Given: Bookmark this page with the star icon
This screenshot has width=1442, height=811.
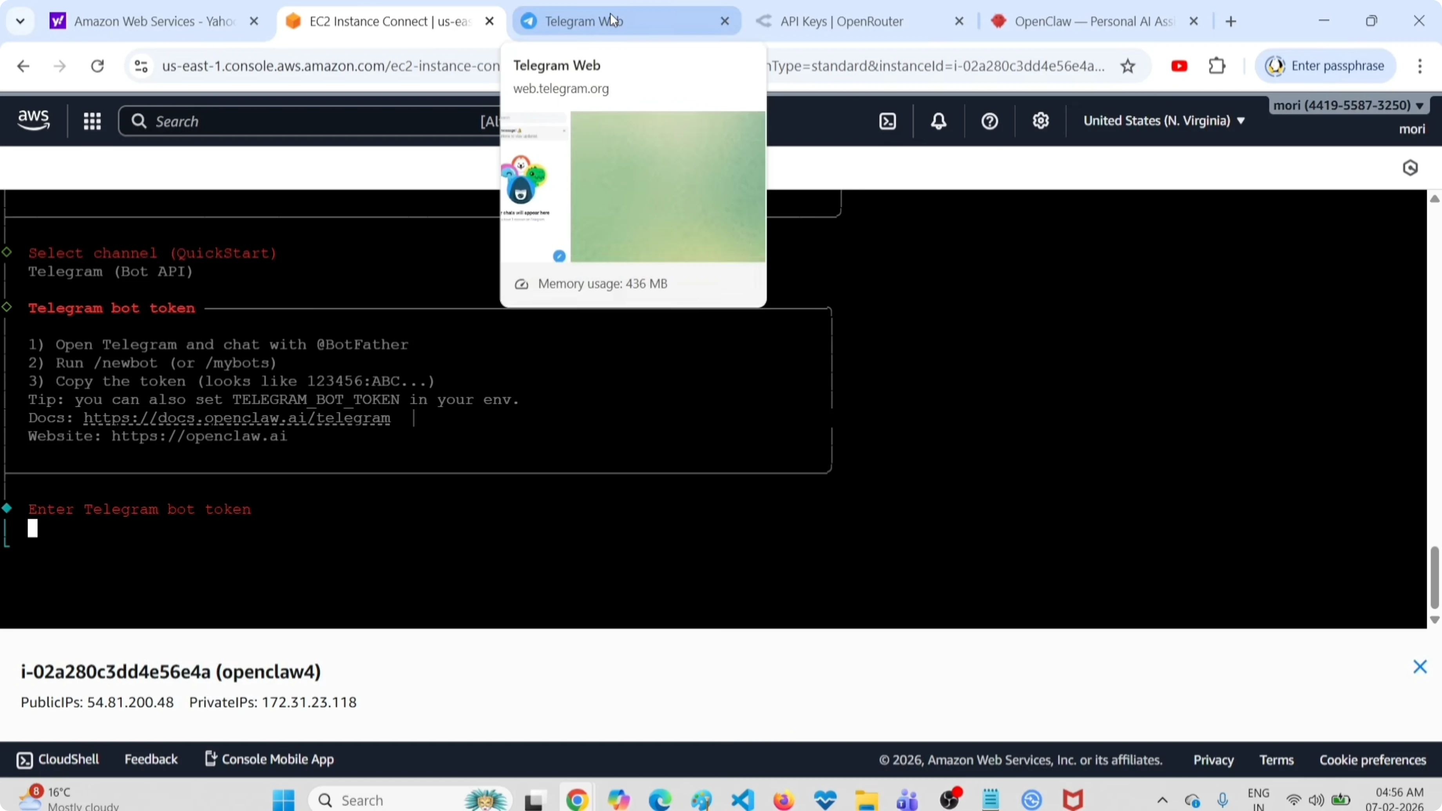Looking at the screenshot, I should point(1128,67).
